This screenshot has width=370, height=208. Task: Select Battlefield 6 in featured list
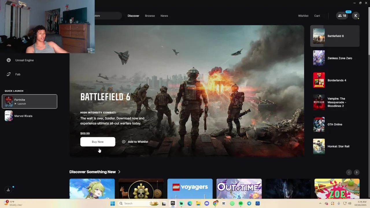[x=335, y=36]
